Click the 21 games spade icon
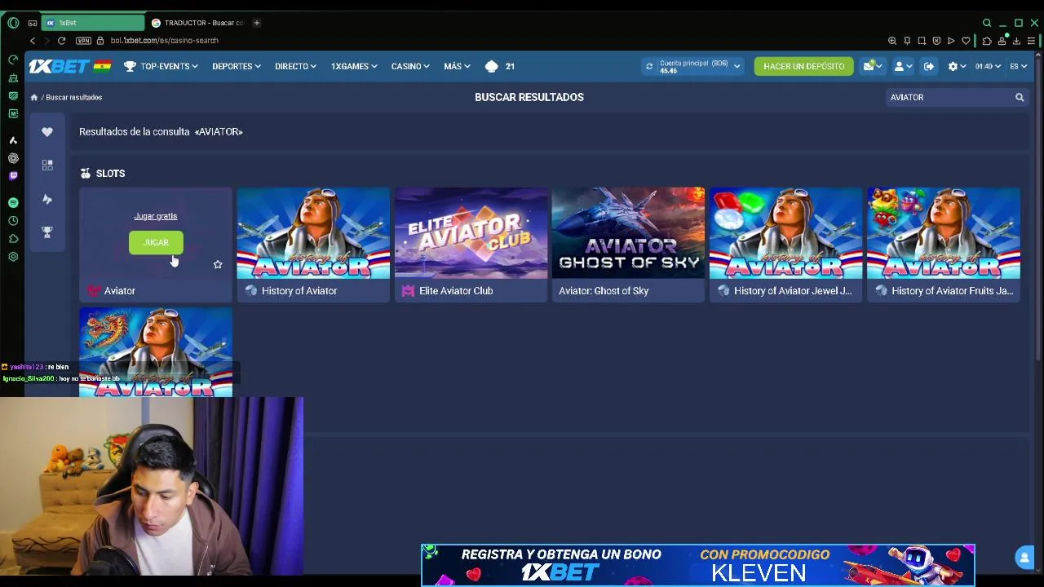This screenshot has height=587, width=1044. tap(491, 66)
